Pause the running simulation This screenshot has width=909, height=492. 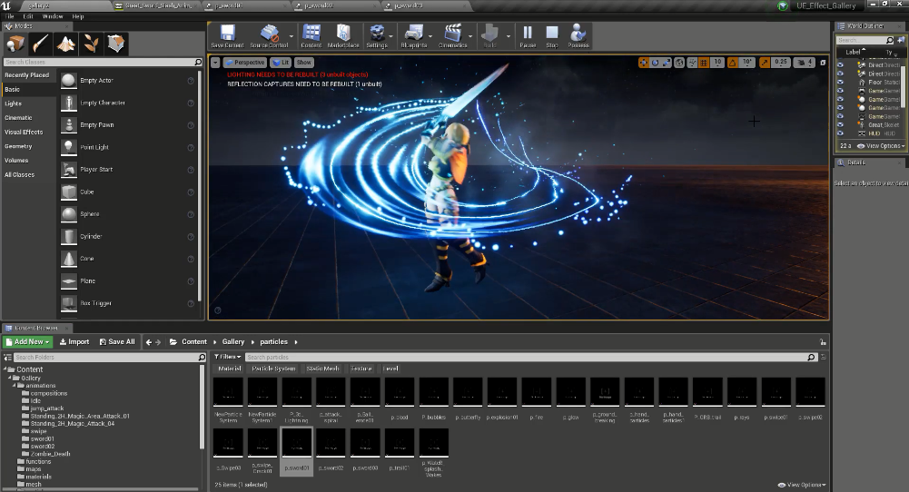[528, 36]
